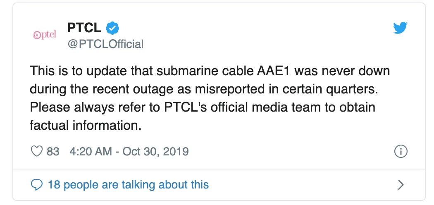Screen dimensions: 434x205
Task: Click the Twitter bird logo
Action: point(400,28)
